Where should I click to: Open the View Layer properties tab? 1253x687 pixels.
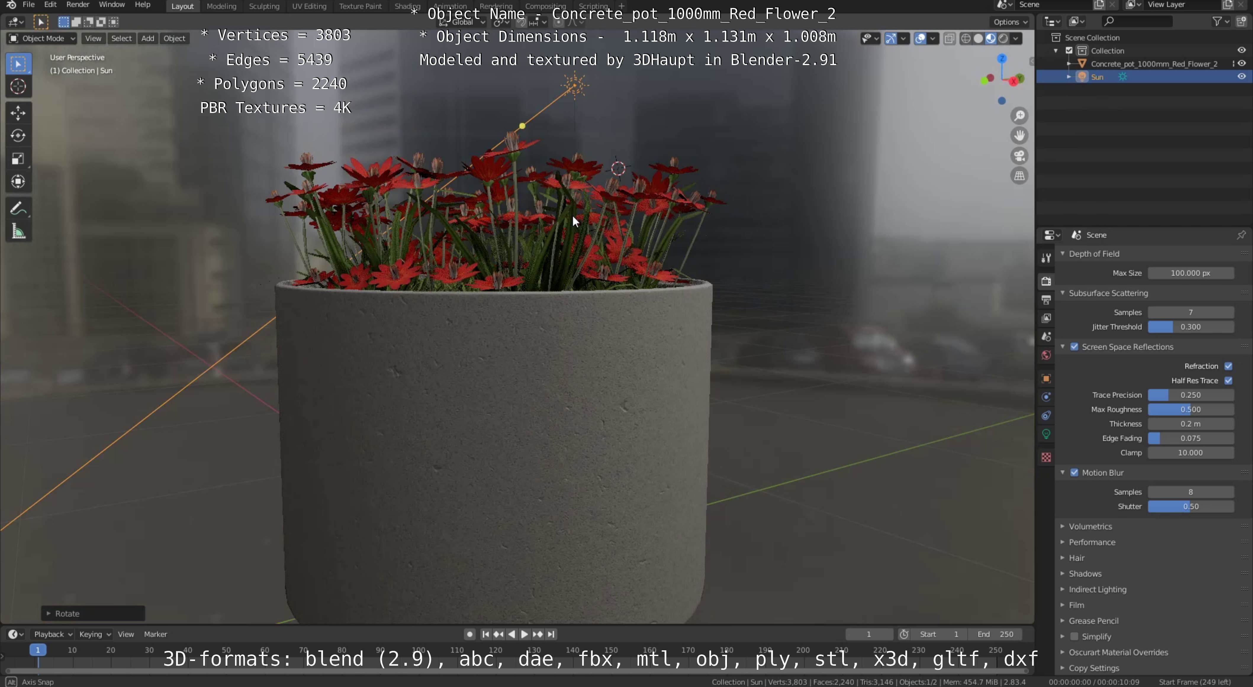pos(1046,318)
